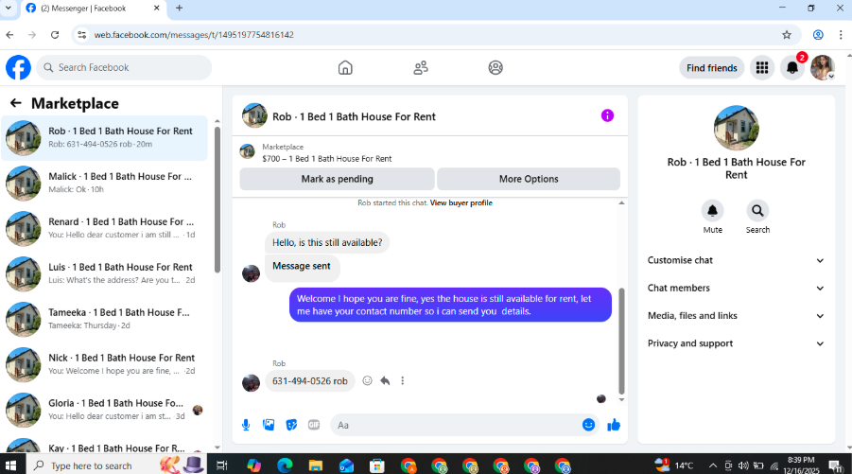The height and width of the screenshot is (474, 852).
Task: React to Rob's phone number message
Action: (x=367, y=380)
